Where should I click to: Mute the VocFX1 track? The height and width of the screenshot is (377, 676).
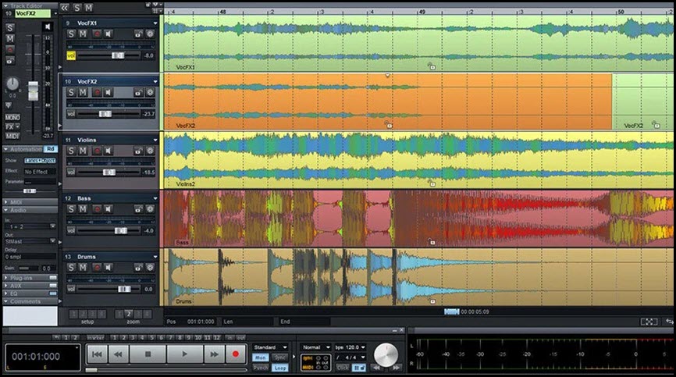point(83,34)
